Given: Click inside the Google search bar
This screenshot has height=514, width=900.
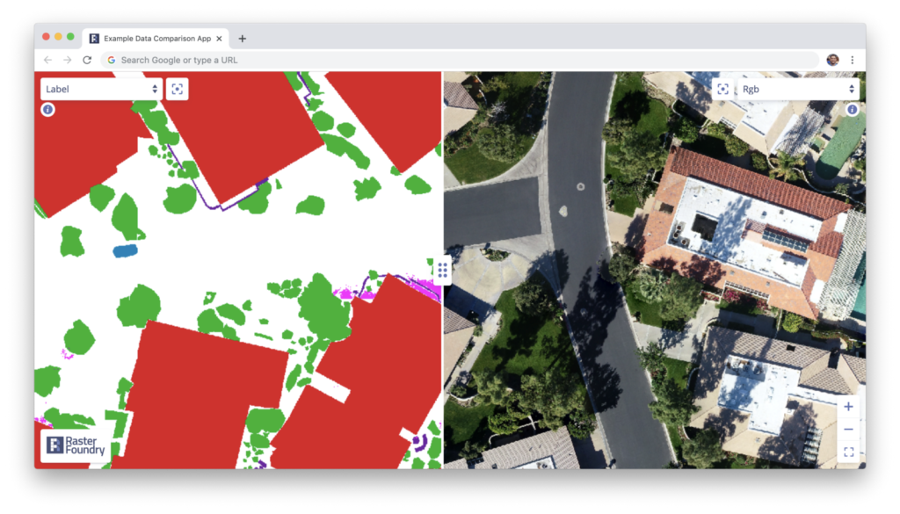Looking at the screenshot, I should coord(352,60).
